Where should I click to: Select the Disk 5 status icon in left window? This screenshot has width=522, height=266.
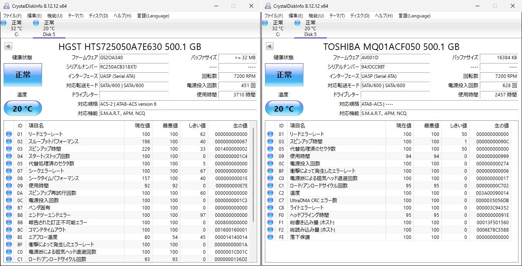pyautogui.click(x=36, y=23)
